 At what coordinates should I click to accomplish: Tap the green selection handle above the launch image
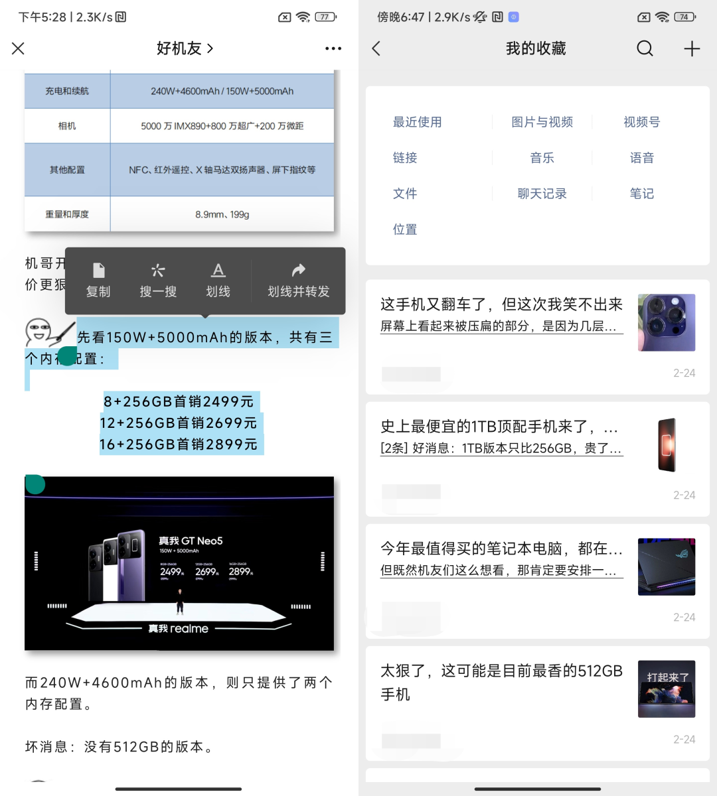tap(35, 484)
